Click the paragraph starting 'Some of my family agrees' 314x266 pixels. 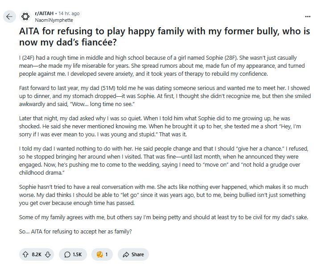pyautogui.click(x=164, y=217)
